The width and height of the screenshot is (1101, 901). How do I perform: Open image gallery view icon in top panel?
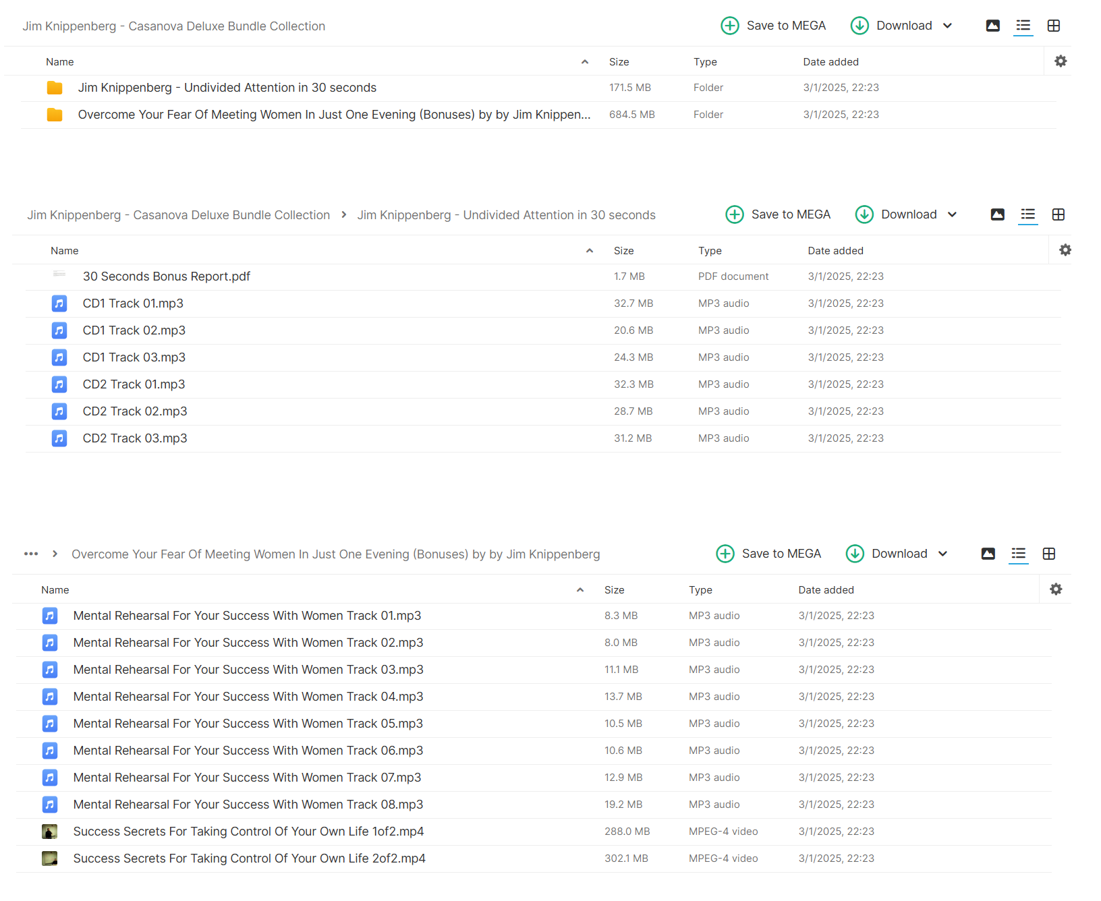993,26
